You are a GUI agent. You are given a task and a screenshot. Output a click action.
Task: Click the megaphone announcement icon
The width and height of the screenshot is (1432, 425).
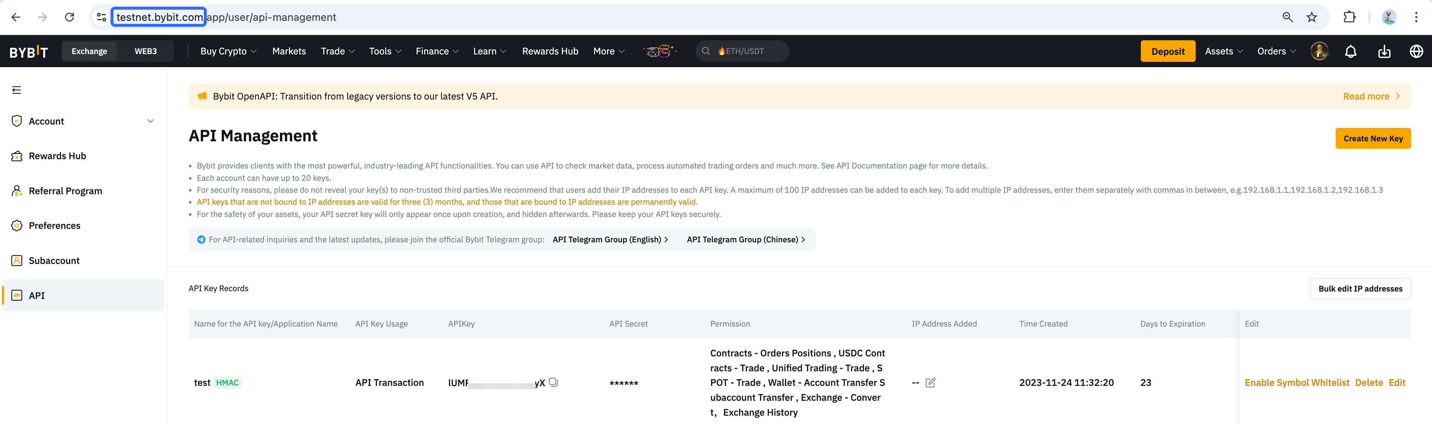coord(202,96)
